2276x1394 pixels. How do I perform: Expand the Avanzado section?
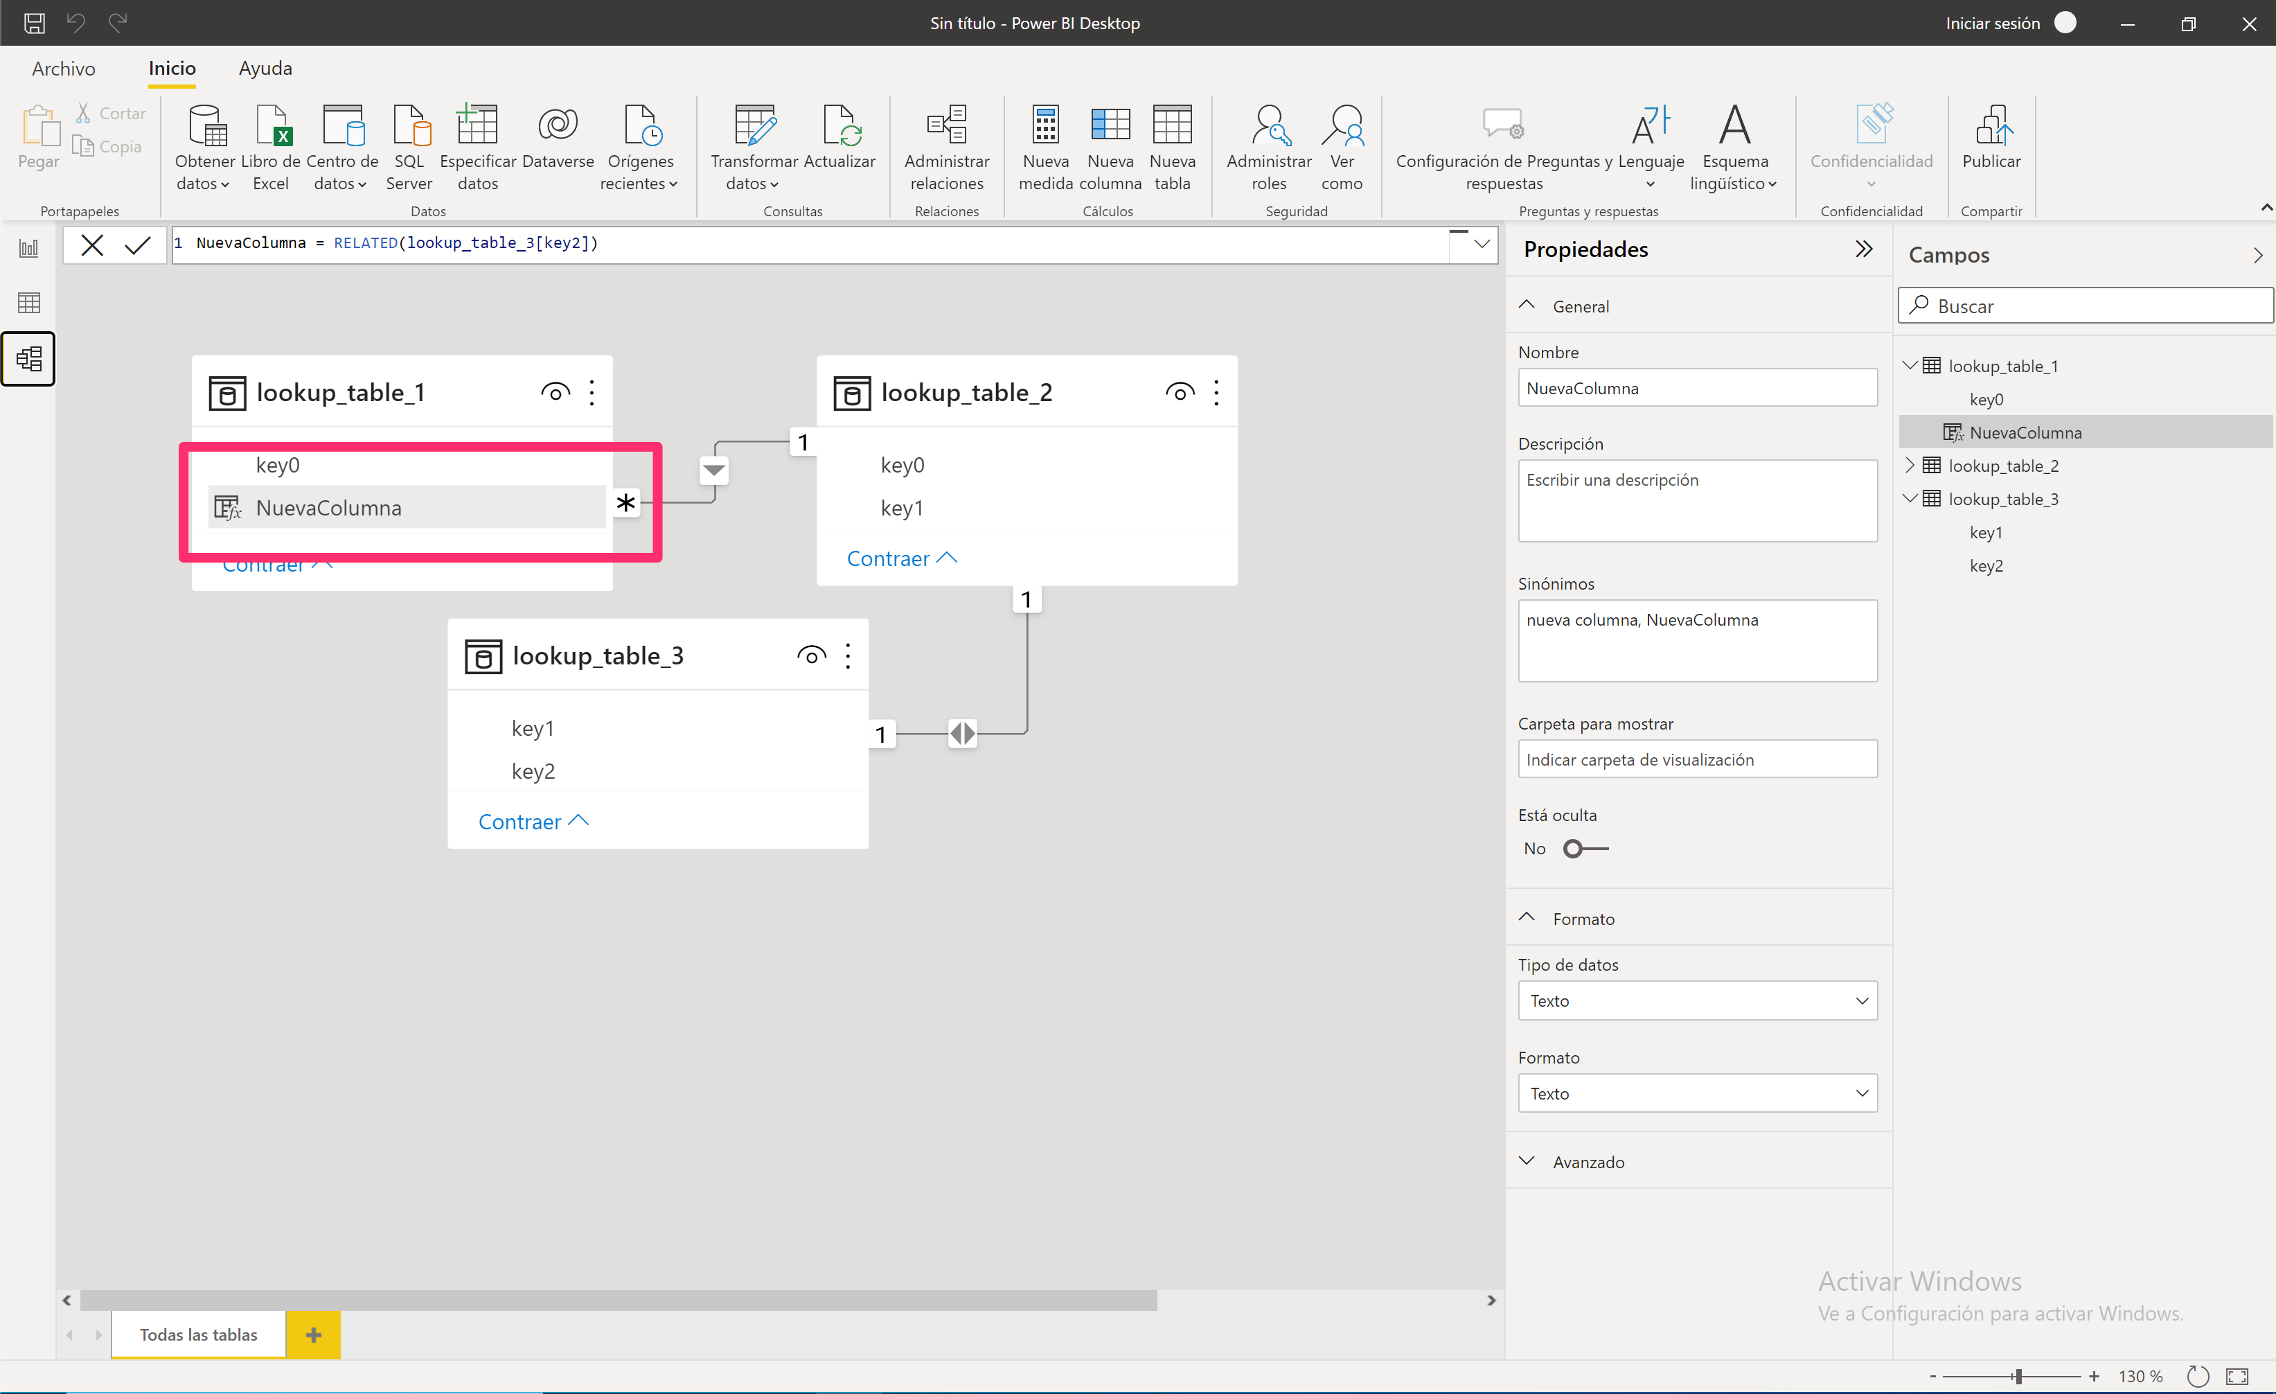(1527, 1161)
